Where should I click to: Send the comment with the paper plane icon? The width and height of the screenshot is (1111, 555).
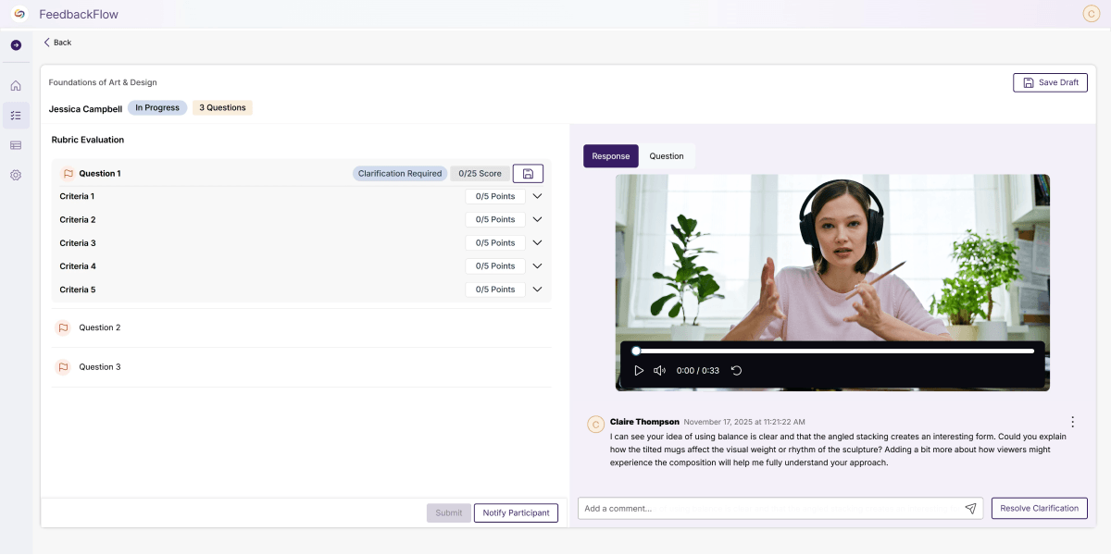click(970, 509)
